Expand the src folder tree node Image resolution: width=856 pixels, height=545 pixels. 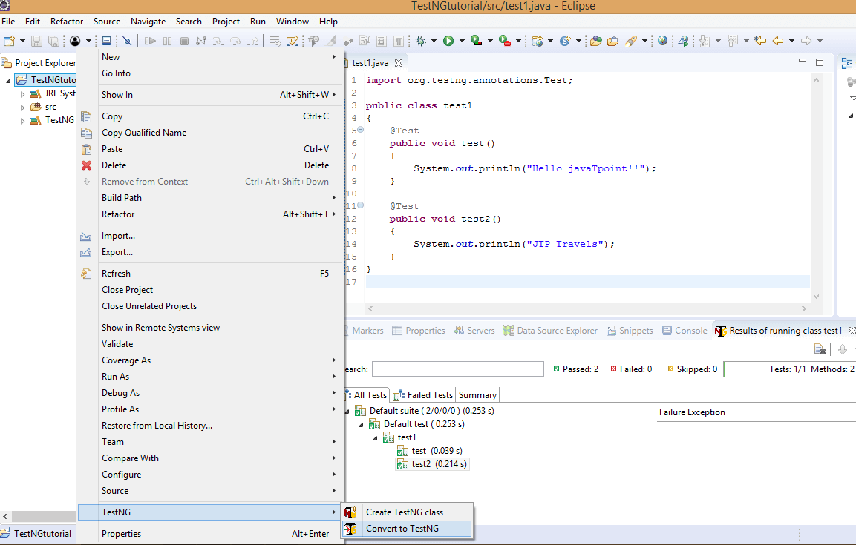tap(22, 108)
